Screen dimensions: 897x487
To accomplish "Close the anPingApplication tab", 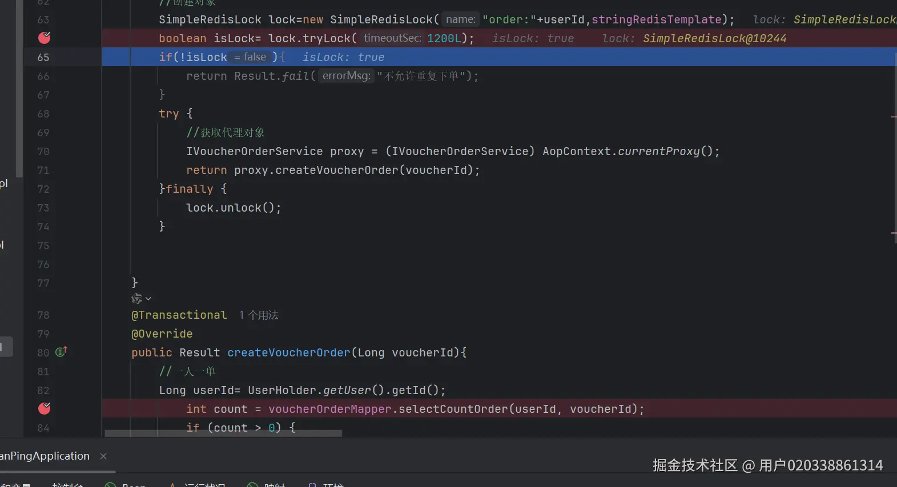I will click(103, 456).
